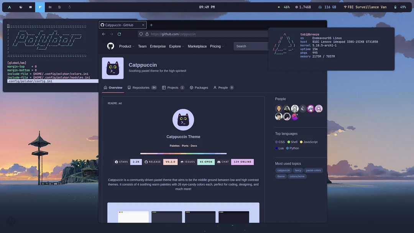Open the Palettes link in the README
Image resolution: width=414 pixels, height=233 pixels.
click(174, 145)
